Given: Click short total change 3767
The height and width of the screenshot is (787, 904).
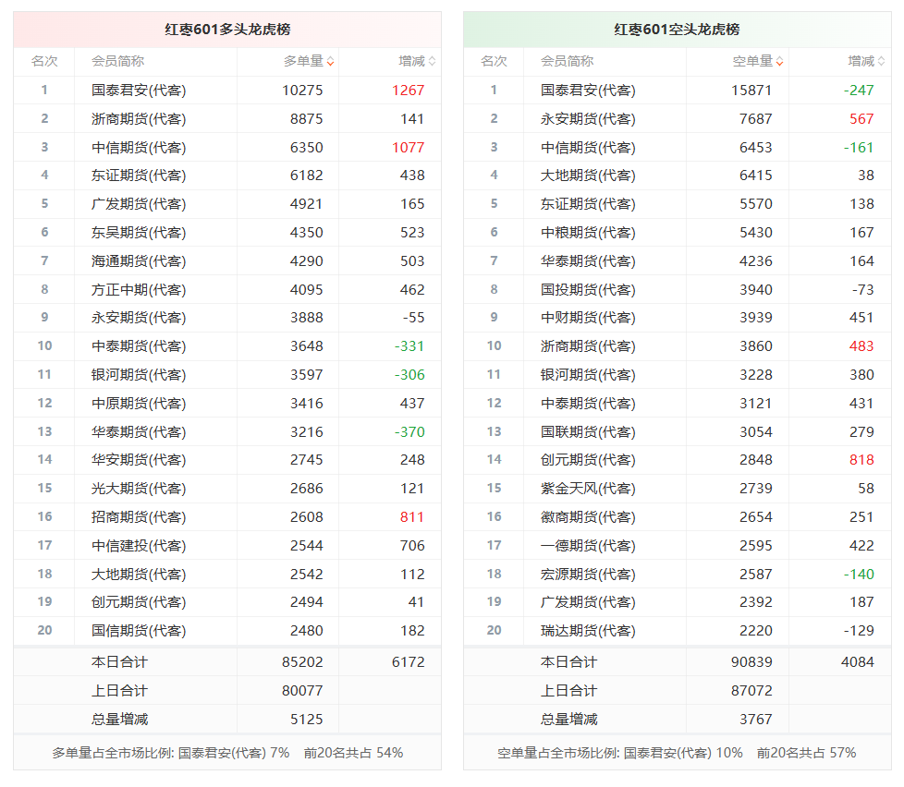Looking at the screenshot, I should tap(756, 720).
